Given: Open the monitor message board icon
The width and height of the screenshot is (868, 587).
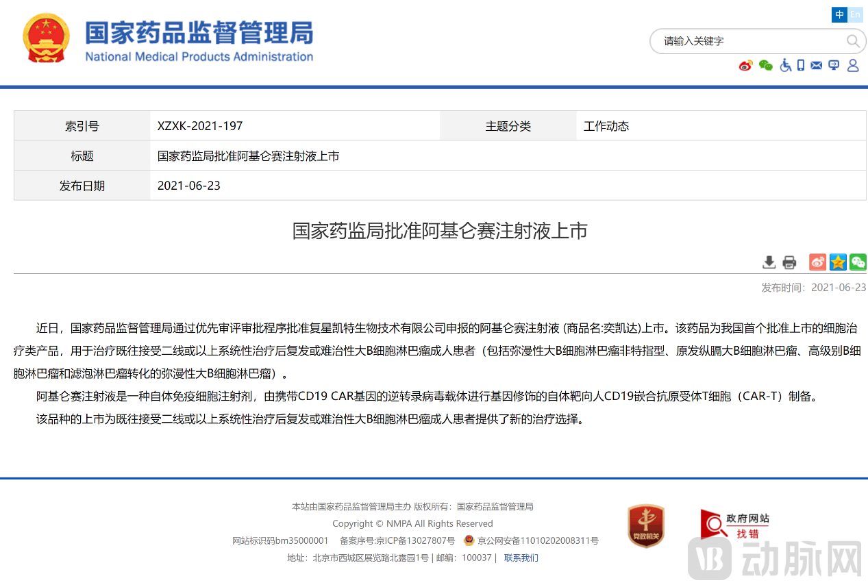Looking at the screenshot, I should 834,66.
